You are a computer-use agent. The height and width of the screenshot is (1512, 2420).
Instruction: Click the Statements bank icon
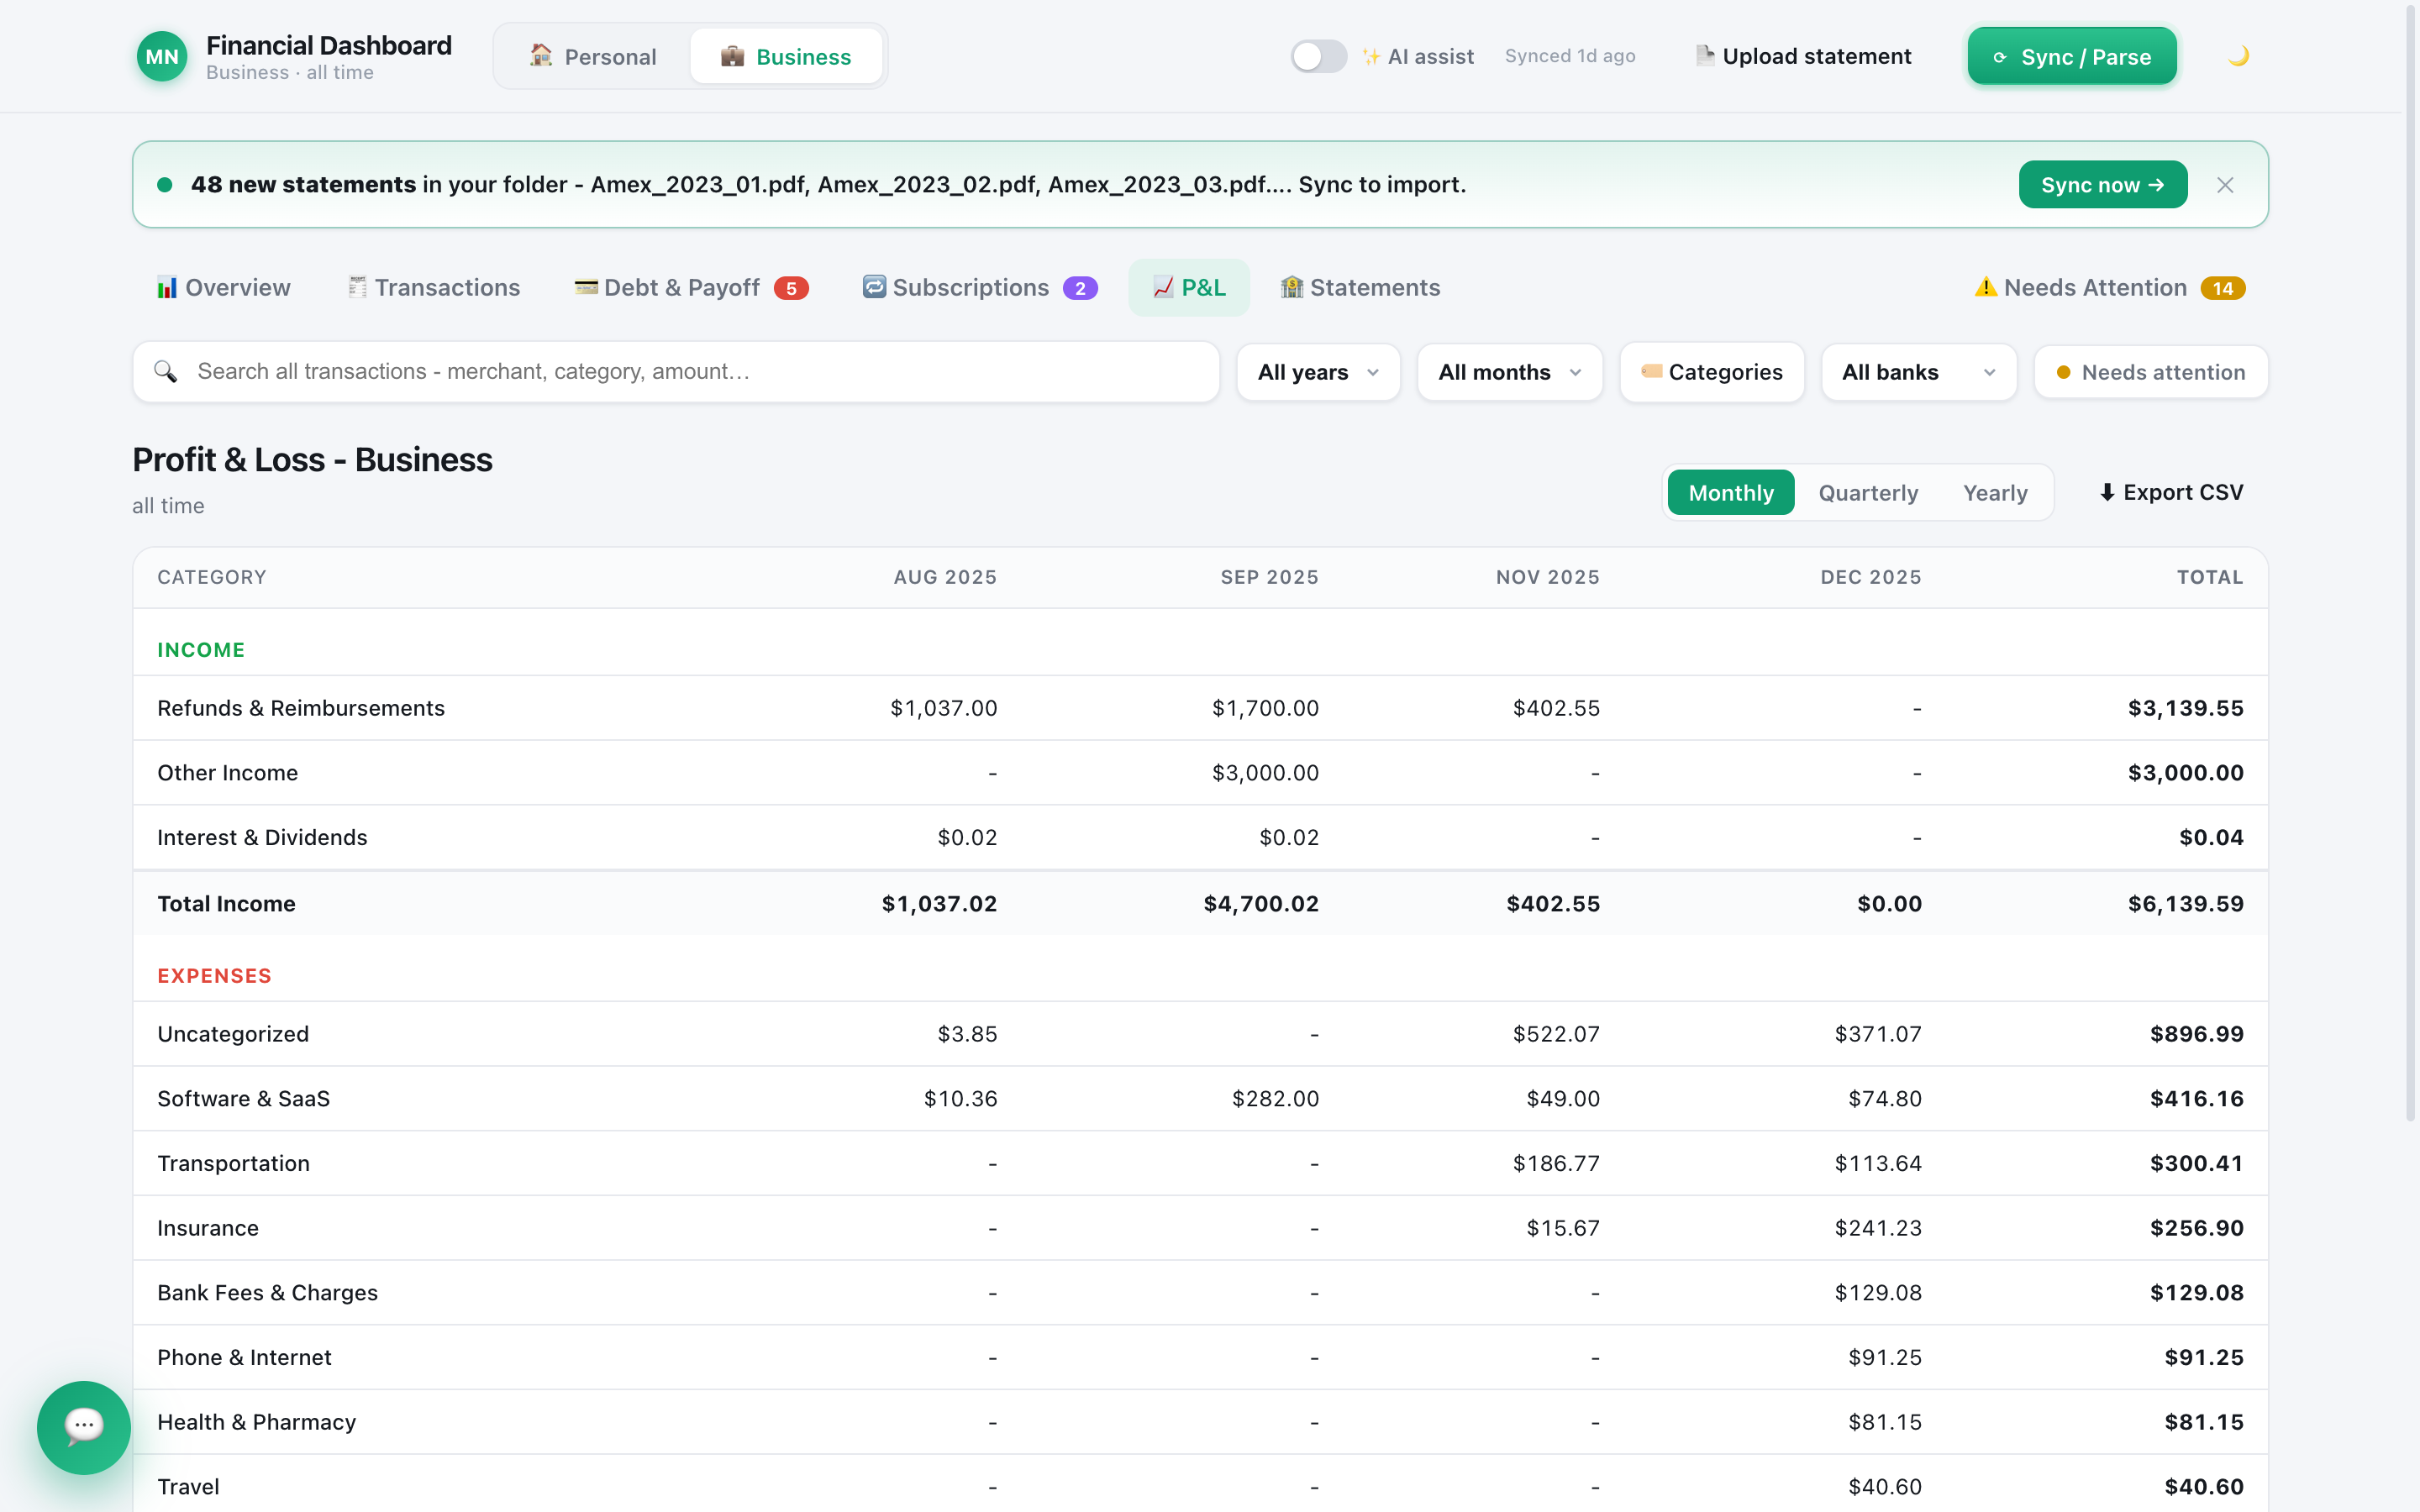[1292, 287]
